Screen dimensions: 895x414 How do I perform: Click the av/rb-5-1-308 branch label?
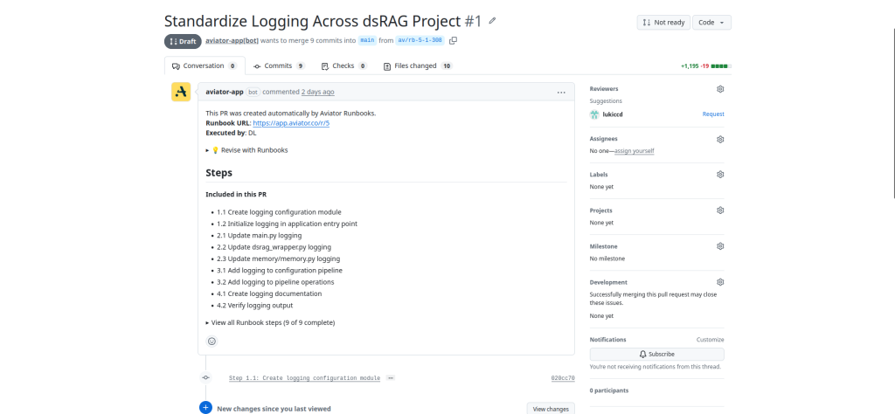pos(420,40)
